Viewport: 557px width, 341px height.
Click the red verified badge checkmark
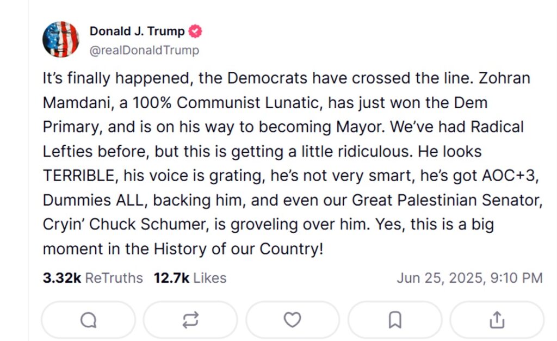195,32
